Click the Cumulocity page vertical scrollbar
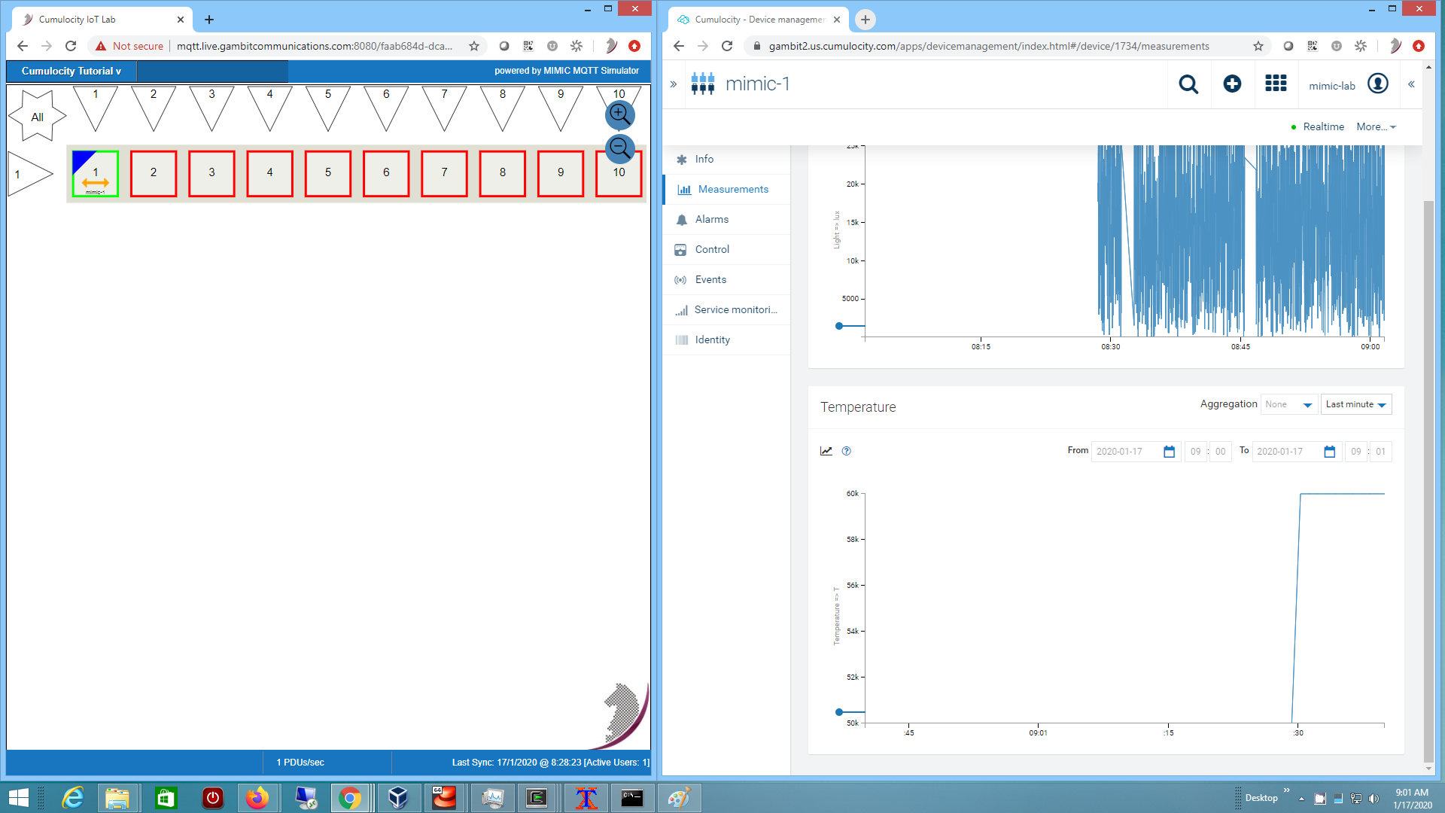The width and height of the screenshot is (1445, 813). (1428, 482)
